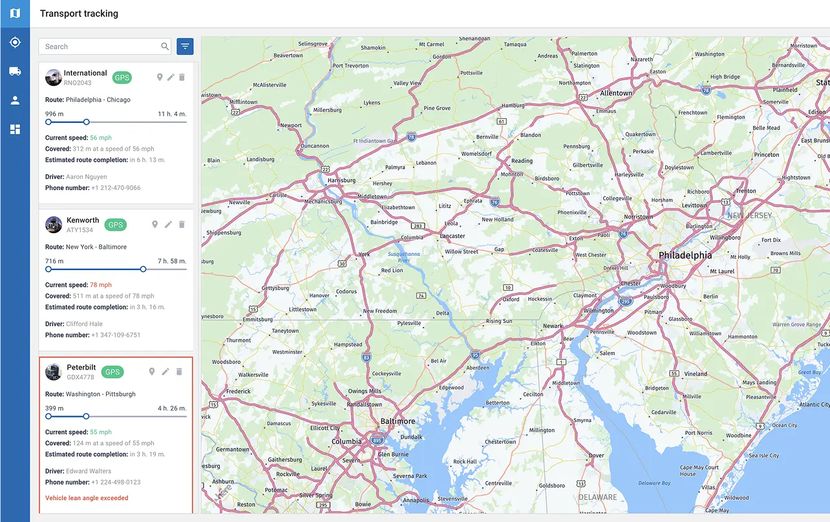Viewport: 830px width, 522px height.
Task: Click phone number +1 212-470-9066
Action: tap(116, 188)
